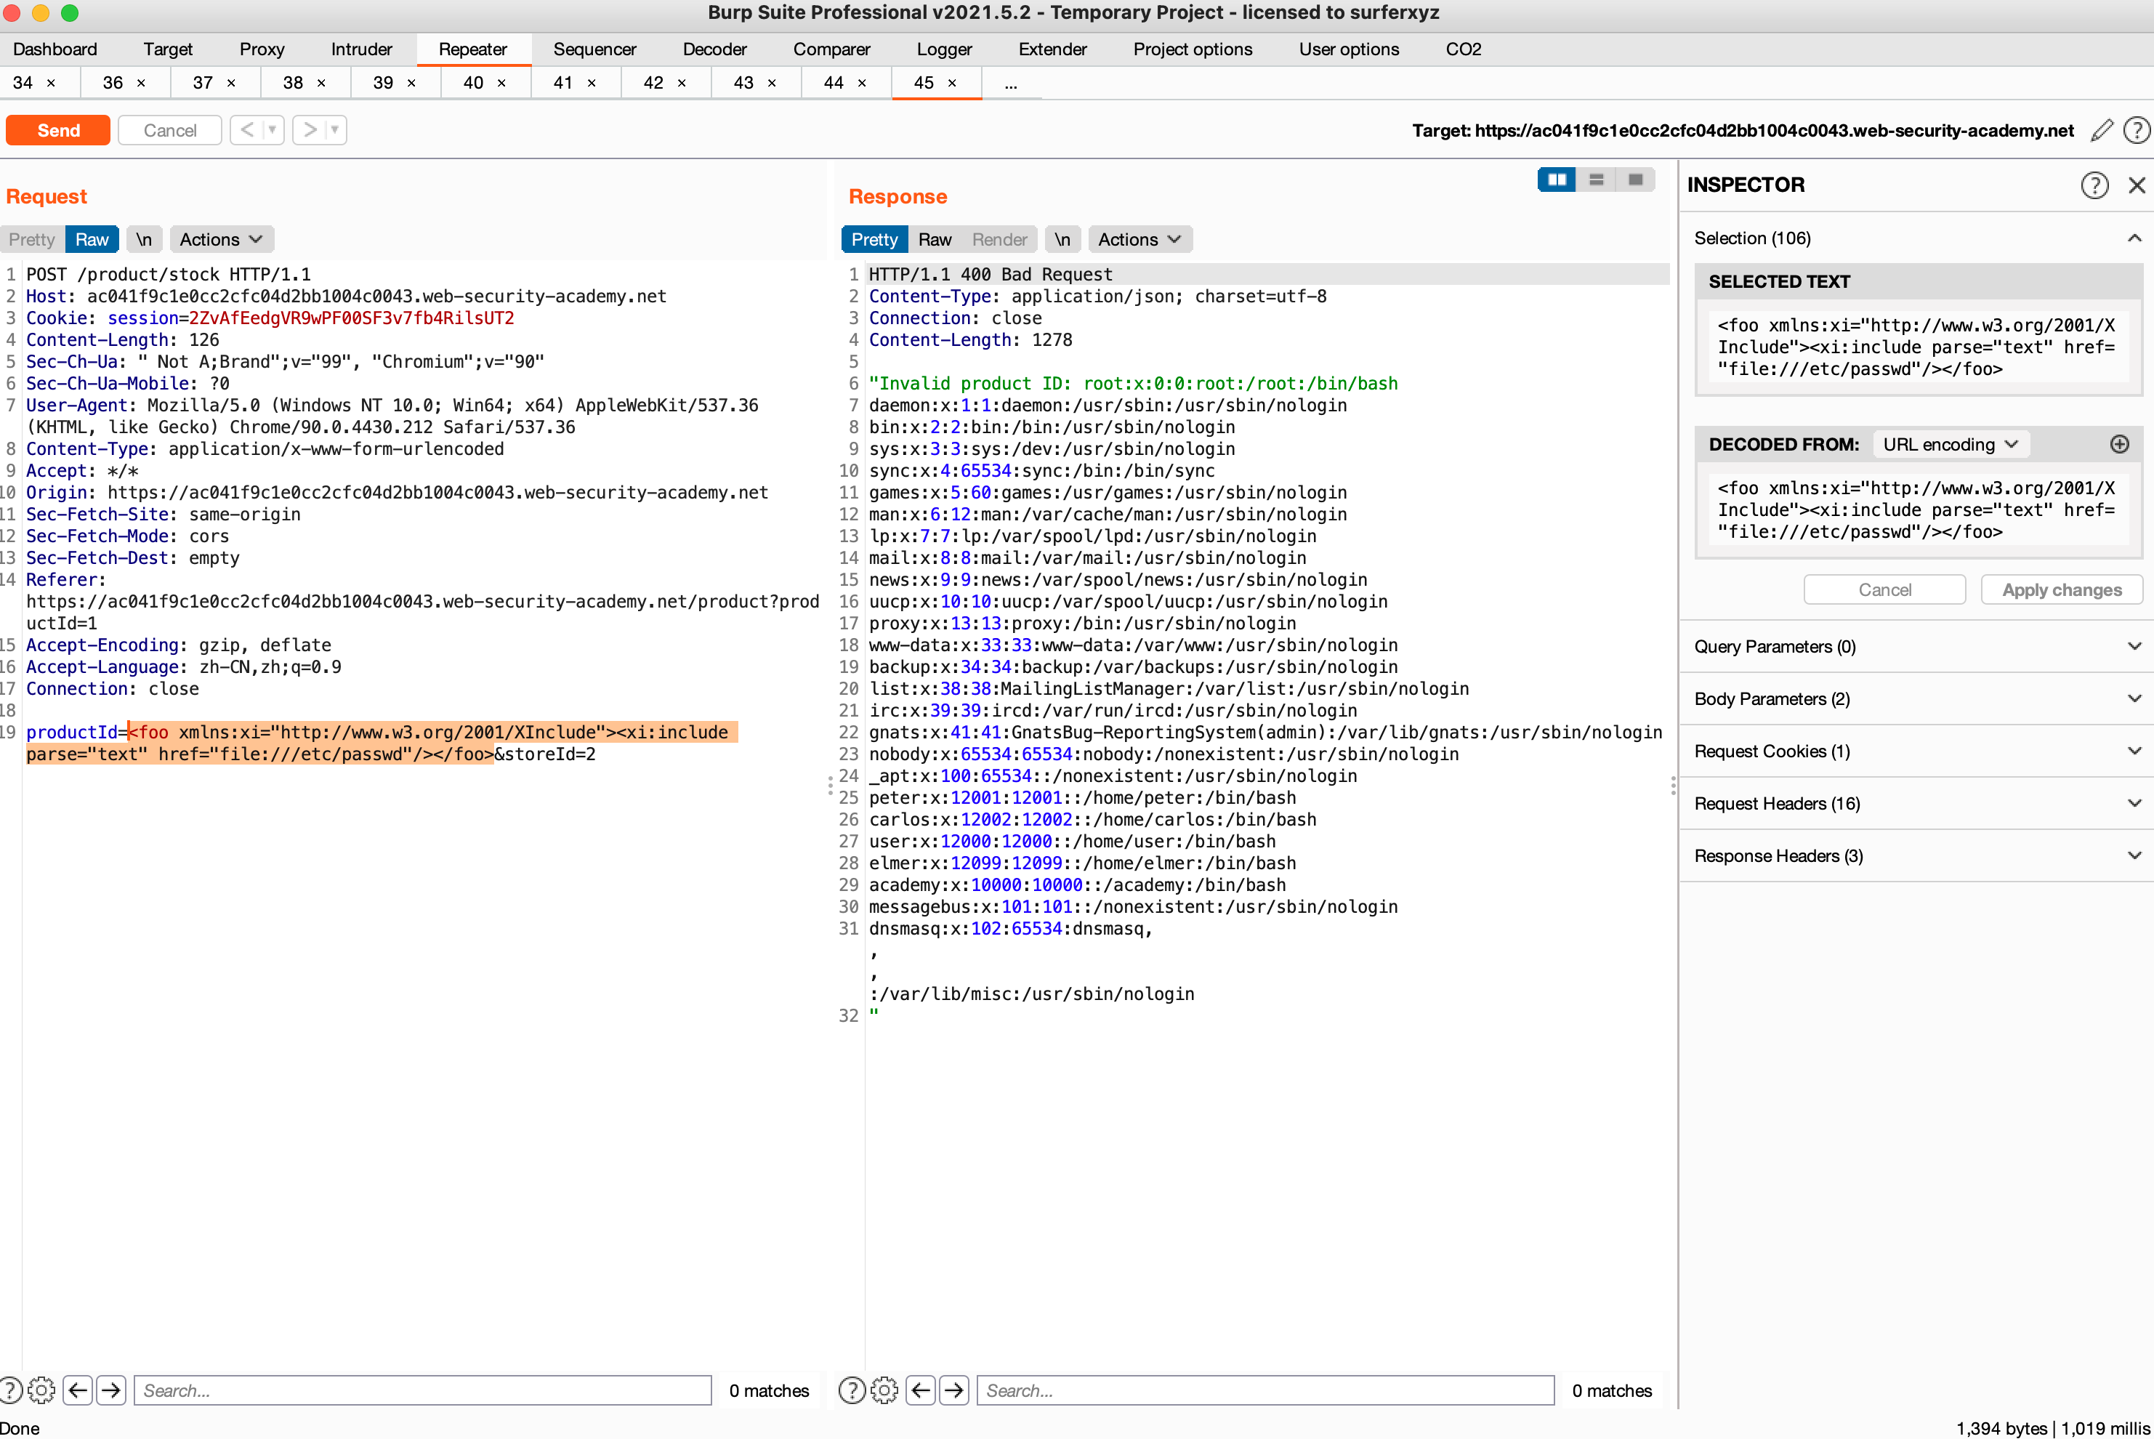Click Apply changes in Inspector
2154x1439 pixels.
(2061, 590)
